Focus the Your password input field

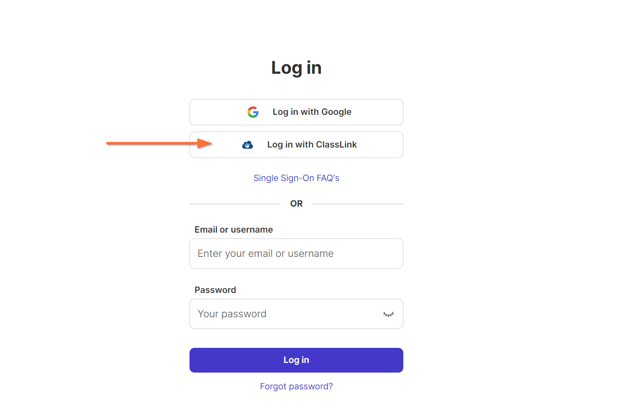tap(296, 314)
